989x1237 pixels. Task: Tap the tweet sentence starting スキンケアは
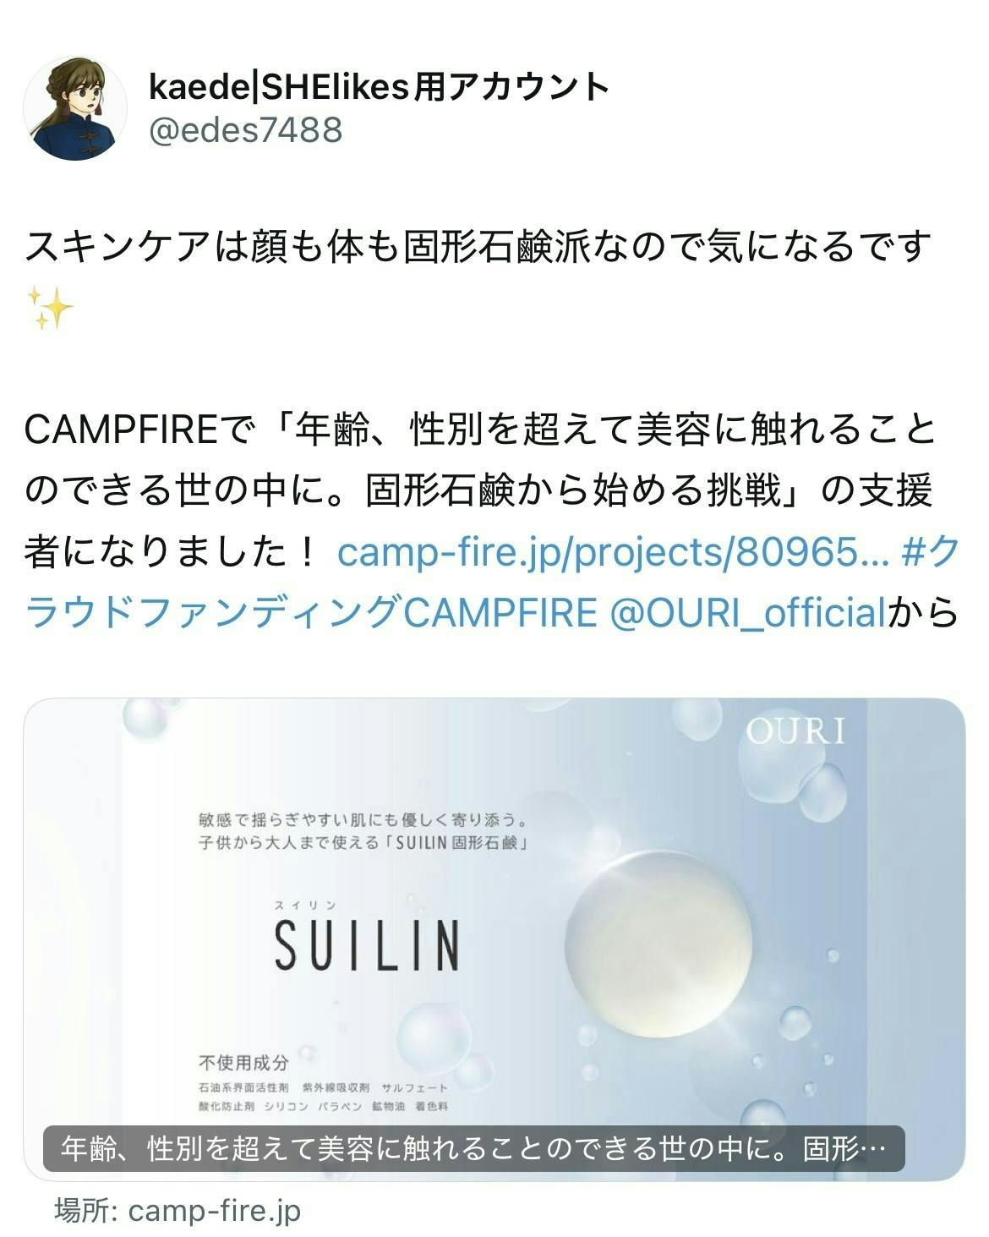pyautogui.click(x=478, y=247)
